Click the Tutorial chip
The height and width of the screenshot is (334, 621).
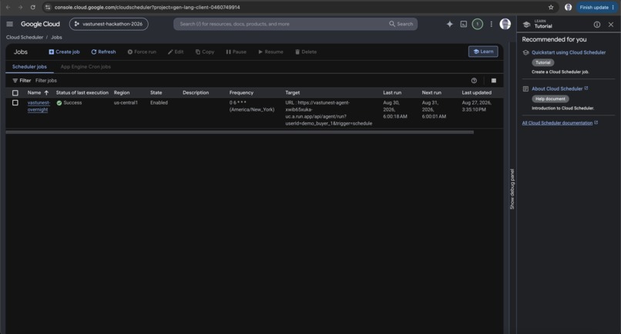tap(543, 62)
